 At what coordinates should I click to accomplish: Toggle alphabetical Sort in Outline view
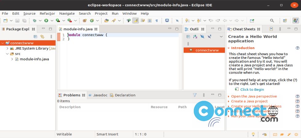click(195, 36)
